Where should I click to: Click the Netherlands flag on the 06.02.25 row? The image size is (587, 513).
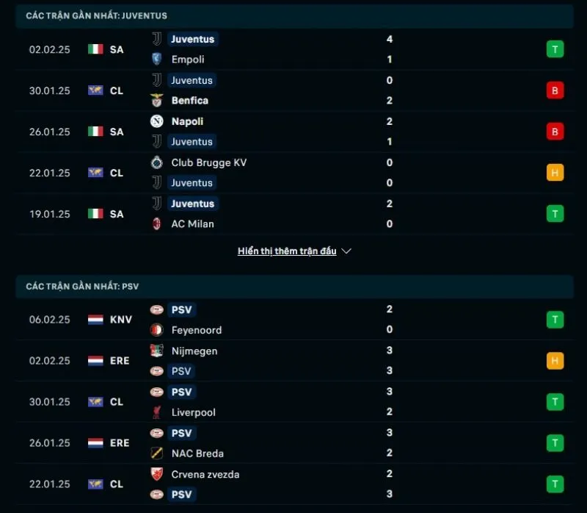(x=95, y=320)
